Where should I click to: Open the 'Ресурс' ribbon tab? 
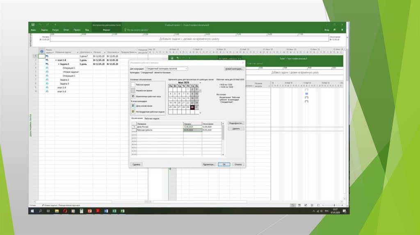(x=55, y=30)
